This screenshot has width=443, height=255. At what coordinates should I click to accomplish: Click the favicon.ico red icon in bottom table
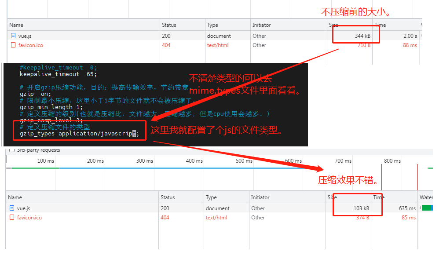point(12,218)
